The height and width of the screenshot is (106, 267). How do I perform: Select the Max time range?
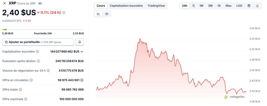click(x=228, y=6)
